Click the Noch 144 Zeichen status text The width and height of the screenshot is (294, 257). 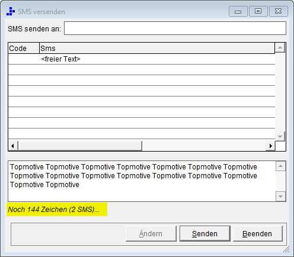click(x=54, y=210)
